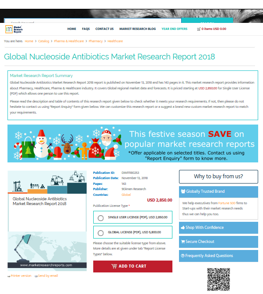The width and height of the screenshot is (263, 294).
Task: Click the Market Research Report Summary heading
Action: click(x=41, y=76)
